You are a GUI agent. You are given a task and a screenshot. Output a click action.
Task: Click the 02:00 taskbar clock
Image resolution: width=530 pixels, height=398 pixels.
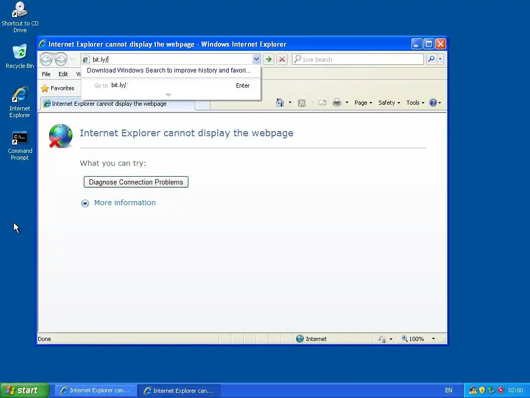tap(516, 391)
